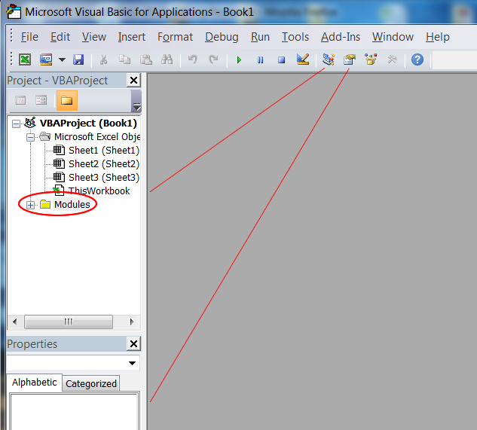Open the Run menu
This screenshot has width=477, height=430.
tap(260, 37)
